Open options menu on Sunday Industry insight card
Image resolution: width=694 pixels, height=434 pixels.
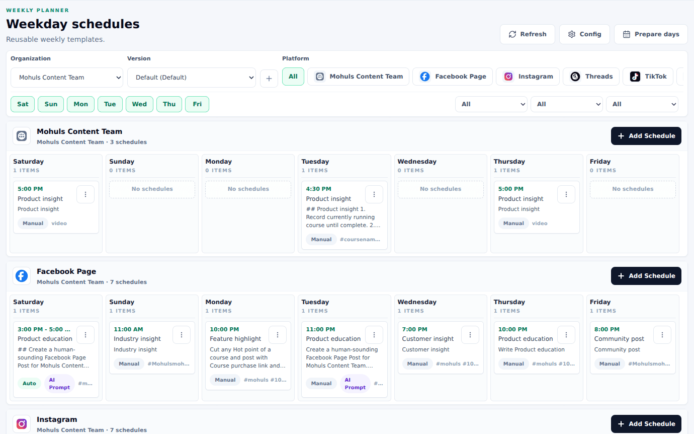182,334
